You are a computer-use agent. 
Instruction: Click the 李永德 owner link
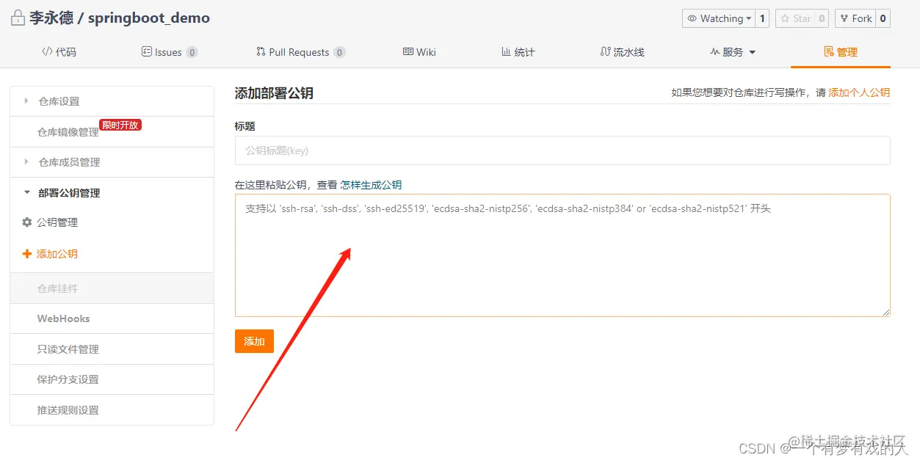point(51,18)
